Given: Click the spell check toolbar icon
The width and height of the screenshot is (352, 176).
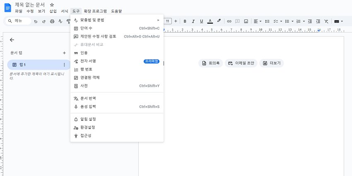Looking at the screenshot, I should point(60,21).
